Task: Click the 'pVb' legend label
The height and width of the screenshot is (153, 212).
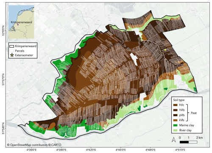Action: click(x=182, y=115)
